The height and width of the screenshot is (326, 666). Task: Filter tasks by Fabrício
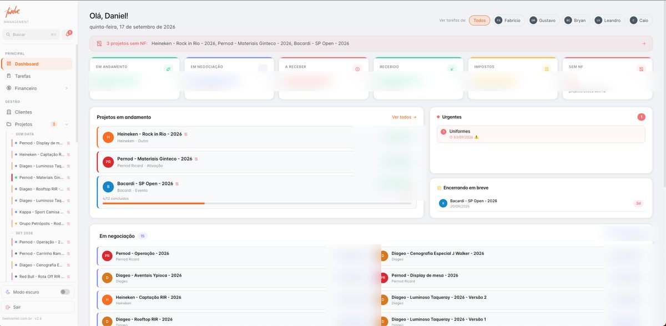(x=509, y=21)
